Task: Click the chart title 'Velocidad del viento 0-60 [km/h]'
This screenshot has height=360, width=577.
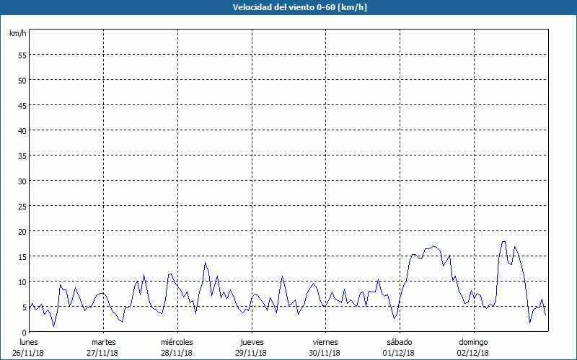Action: pos(299,7)
